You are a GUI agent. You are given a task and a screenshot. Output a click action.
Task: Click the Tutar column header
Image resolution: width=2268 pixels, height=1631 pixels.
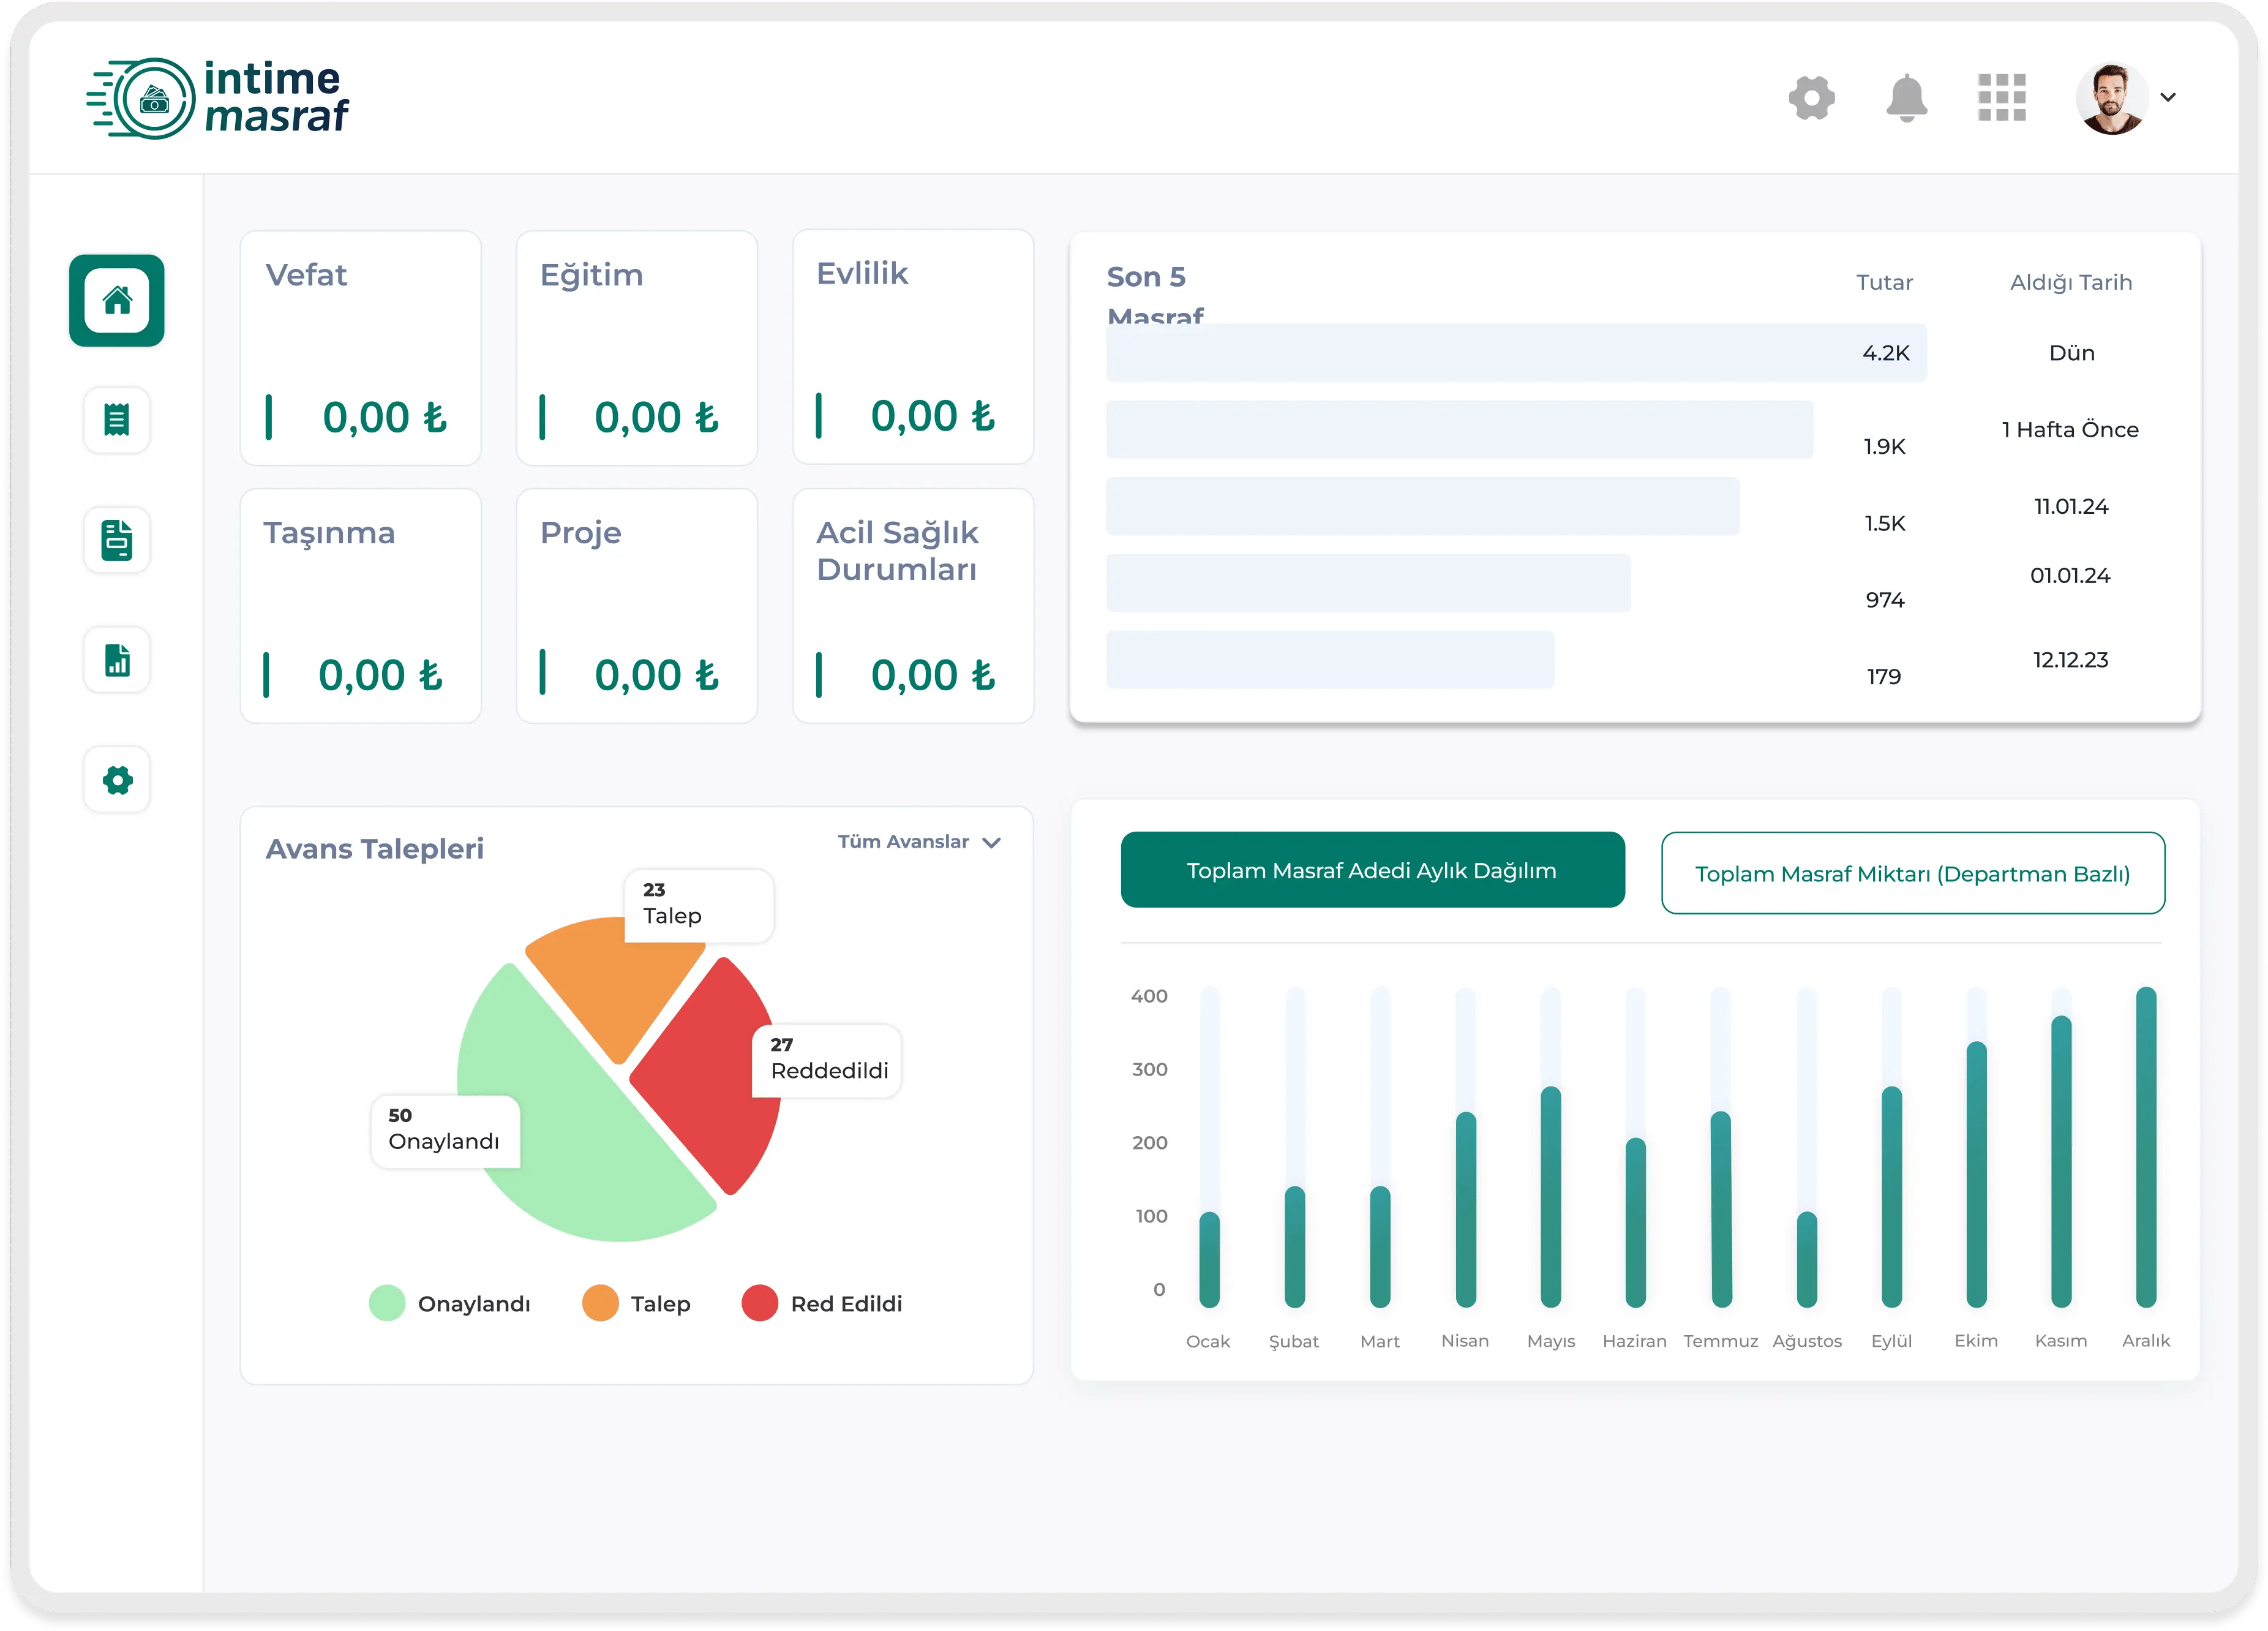[1884, 282]
